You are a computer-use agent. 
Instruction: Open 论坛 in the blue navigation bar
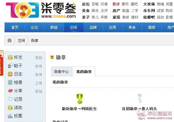click(34, 28)
